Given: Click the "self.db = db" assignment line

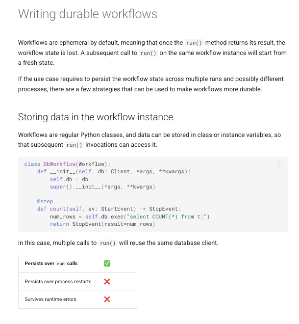Looking at the screenshot, I should [69, 179].
